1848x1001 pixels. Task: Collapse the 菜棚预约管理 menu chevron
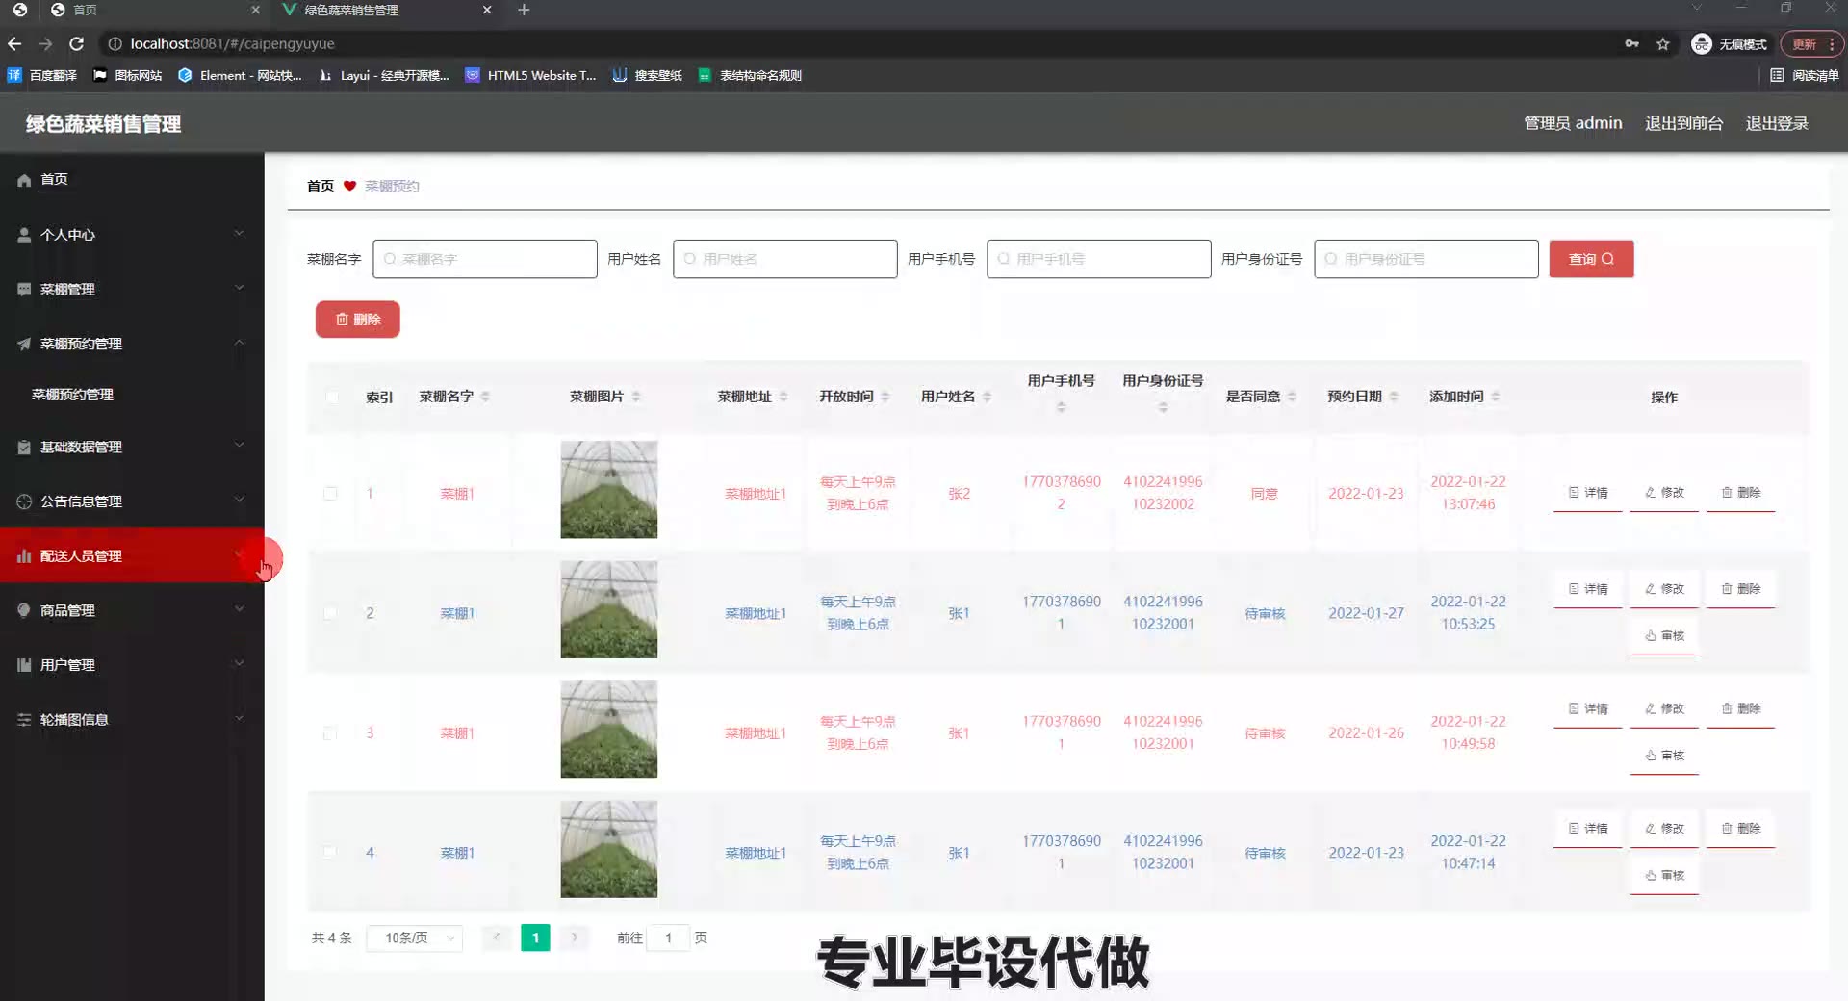tap(239, 343)
